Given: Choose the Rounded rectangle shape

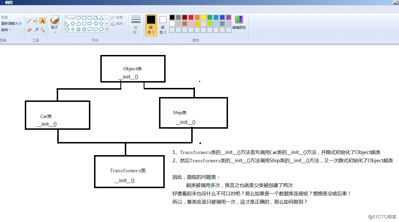Looking at the screenshot, I should pos(90,18).
